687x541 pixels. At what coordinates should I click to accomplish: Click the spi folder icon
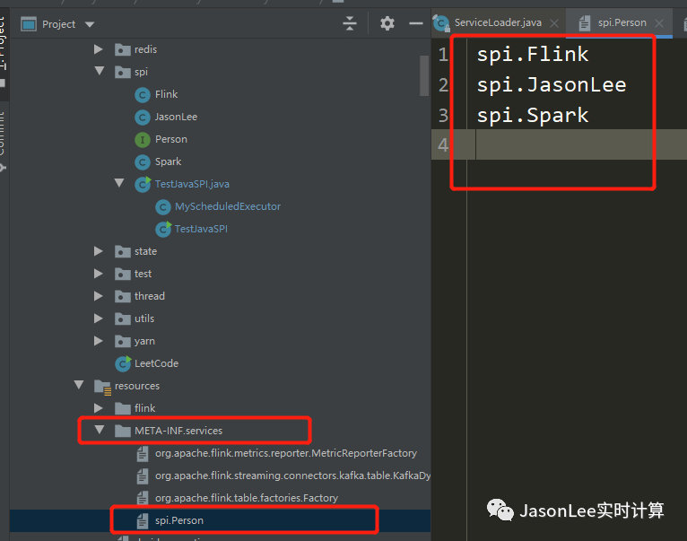pyautogui.click(x=123, y=72)
